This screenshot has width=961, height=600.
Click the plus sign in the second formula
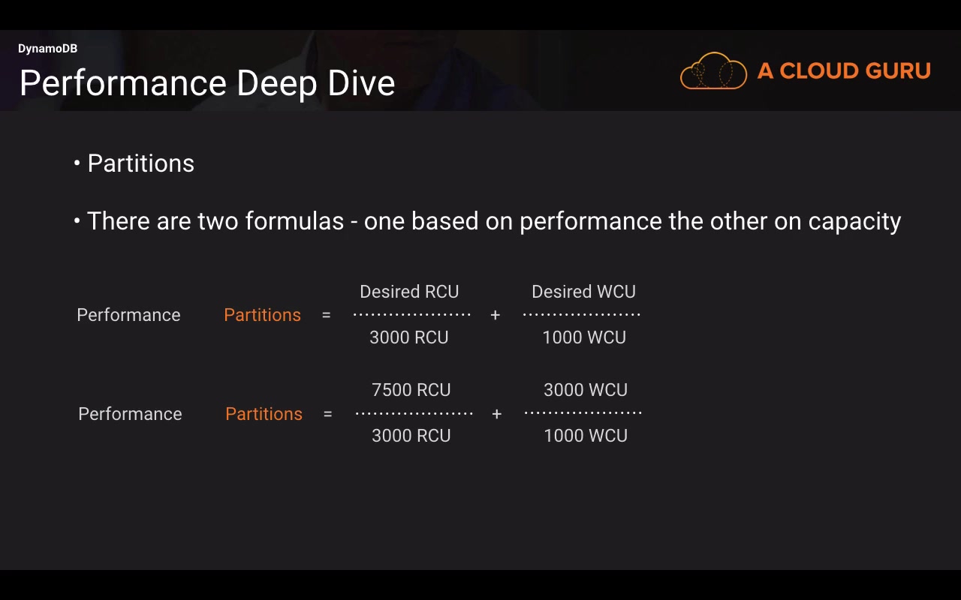[496, 414]
